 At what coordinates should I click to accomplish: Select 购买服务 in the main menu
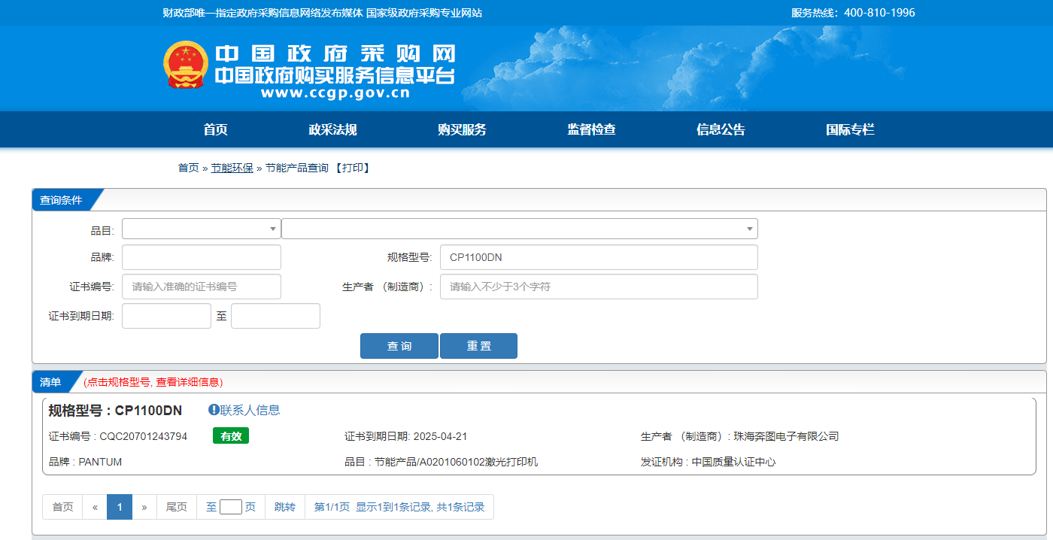[x=462, y=129]
